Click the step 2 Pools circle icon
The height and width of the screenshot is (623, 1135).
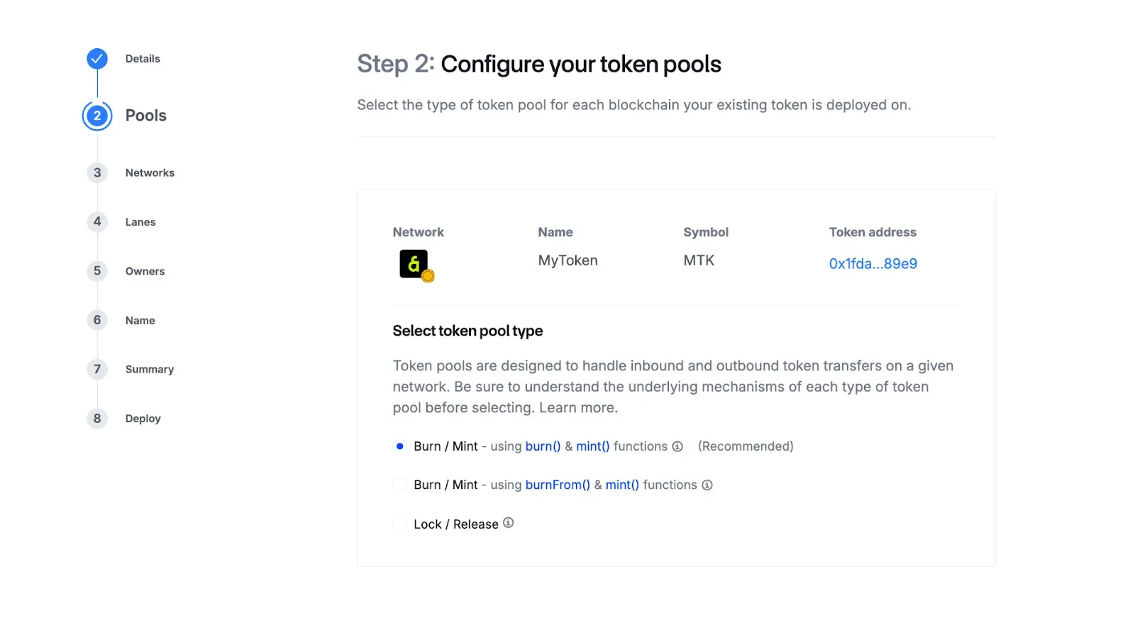coord(97,116)
